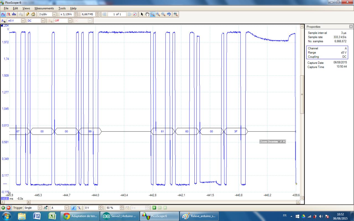Click the horizontal scrollbar thumb

[28, 202]
